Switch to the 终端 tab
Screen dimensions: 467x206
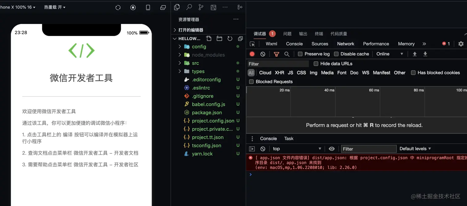click(319, 34)
